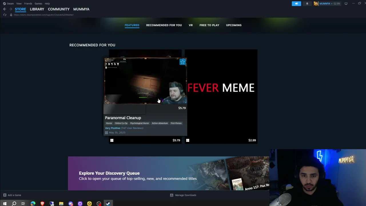Image resolution: width=366 pixels, height=206 pixels.
Task: Click the MUMMYA profile avatar picture
Action: [316, 3]
